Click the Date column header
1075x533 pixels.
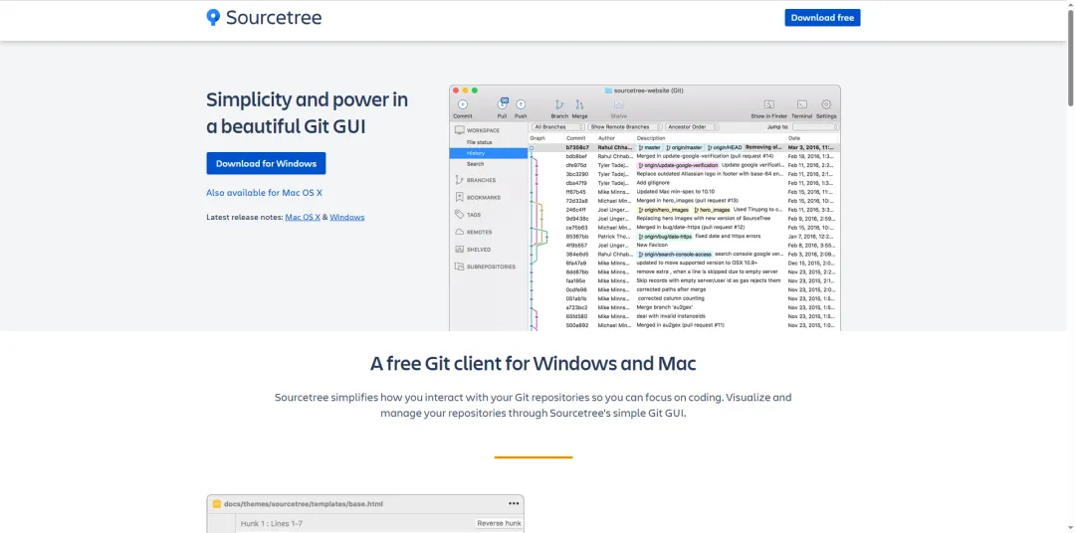pyautogui.click(x=794, y=138)
